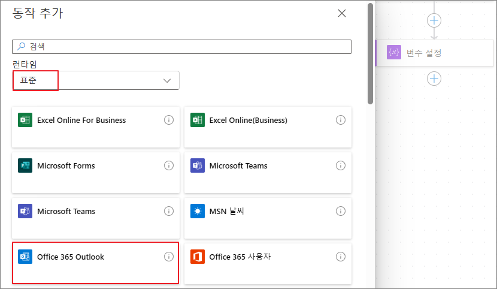Click the Microsoft Teams icon beside Microsoft Forms

[x=198, y=165]
